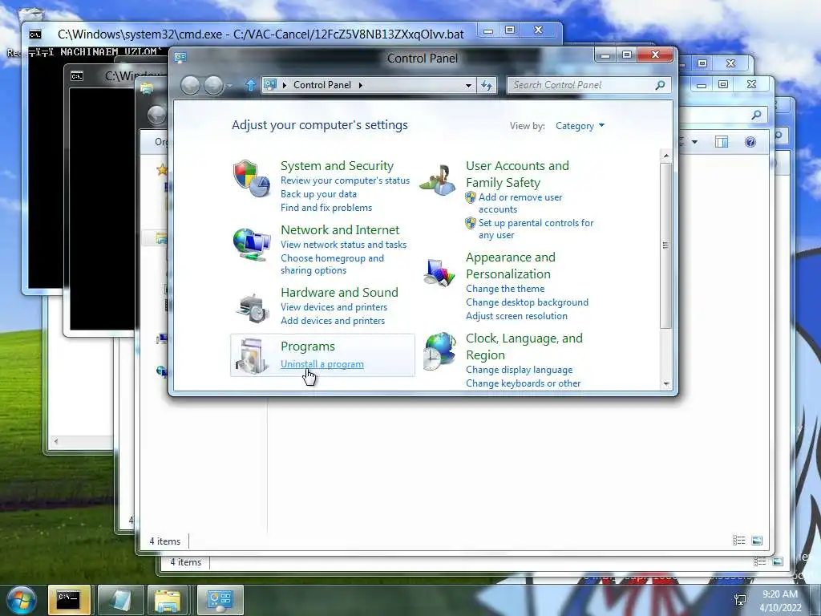Image resolution: width=821 pixels, height=616 pixels.
Task: Click the Control Panel scrollbar up arrow
Action: coord(666,156)
